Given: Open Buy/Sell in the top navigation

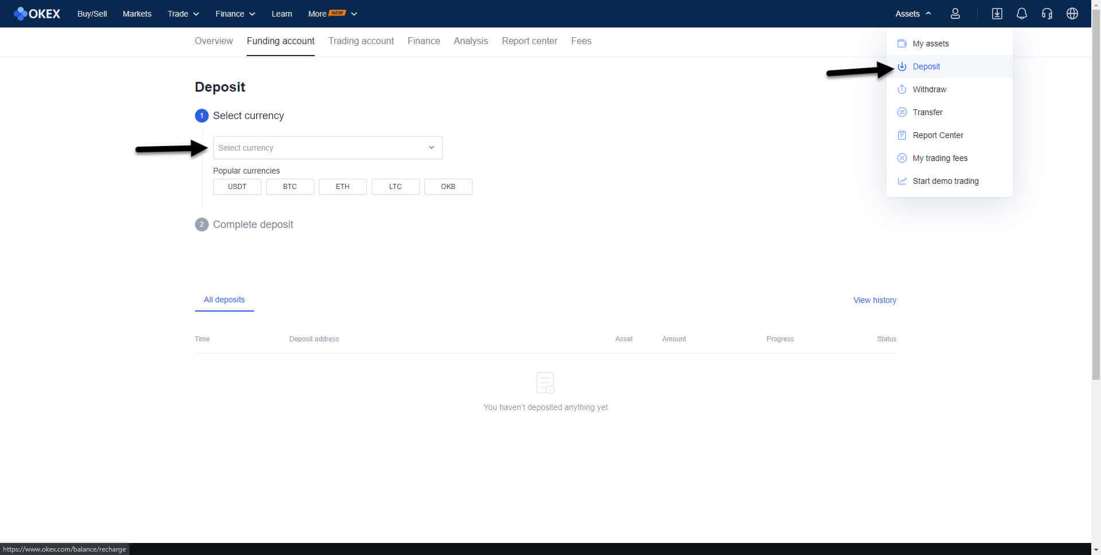Looking at the screenshot, I should click(x=92, y=14).
